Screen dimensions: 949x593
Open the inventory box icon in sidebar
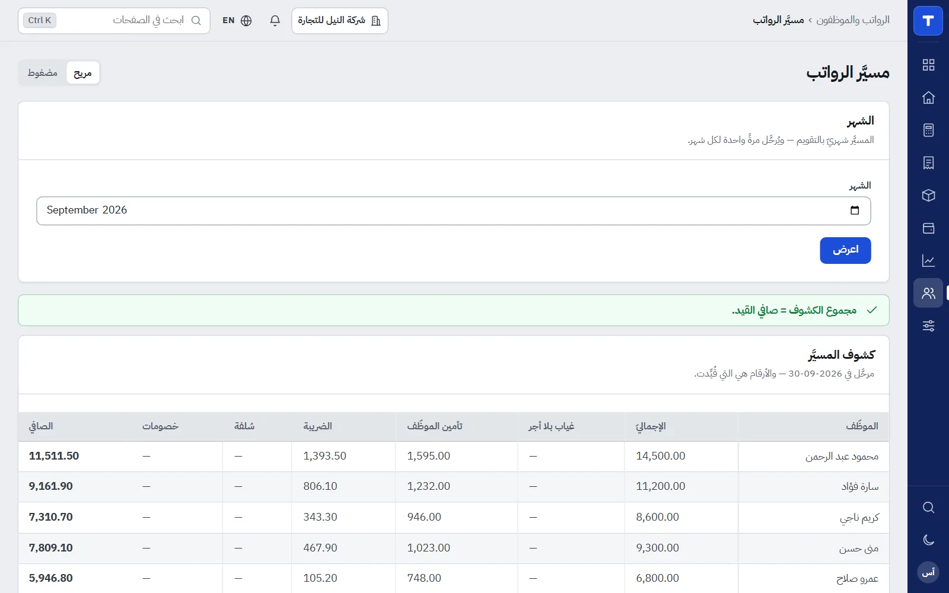click(x=928, y=195)
